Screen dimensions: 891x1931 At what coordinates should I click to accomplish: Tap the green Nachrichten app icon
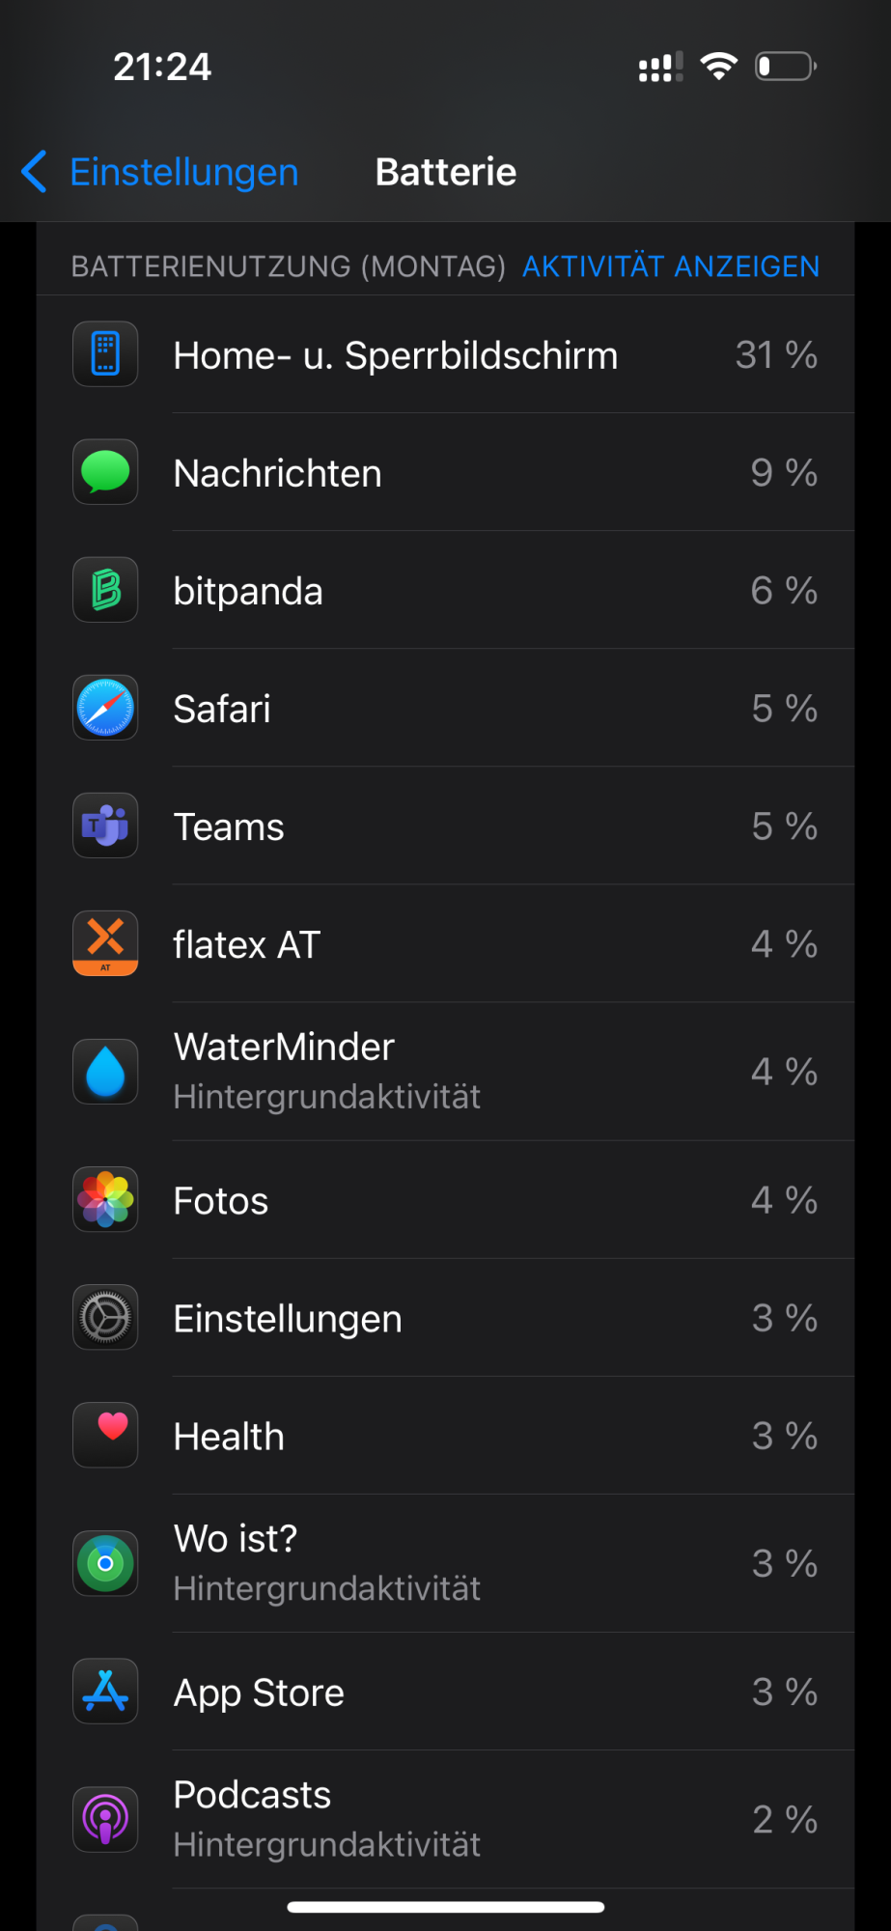point(105,472)
